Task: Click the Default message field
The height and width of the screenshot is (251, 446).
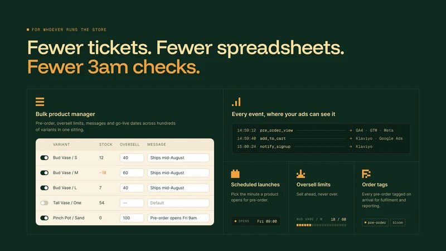Action: tap(178, 203)
